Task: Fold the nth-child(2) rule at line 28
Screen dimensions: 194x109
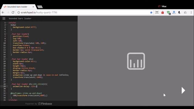Action: point(7,84)
